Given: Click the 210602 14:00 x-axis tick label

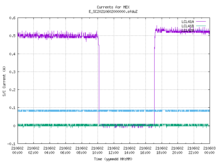Looking at the screenshot, I should 129,150.
